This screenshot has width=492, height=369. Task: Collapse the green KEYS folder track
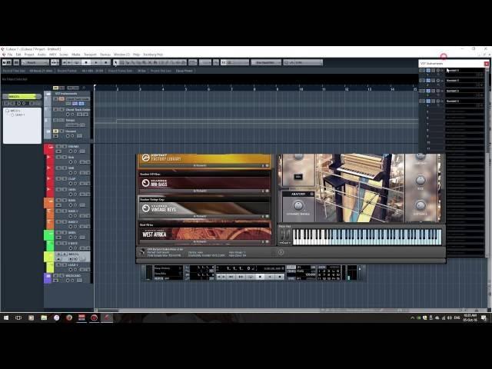point(50,233)
